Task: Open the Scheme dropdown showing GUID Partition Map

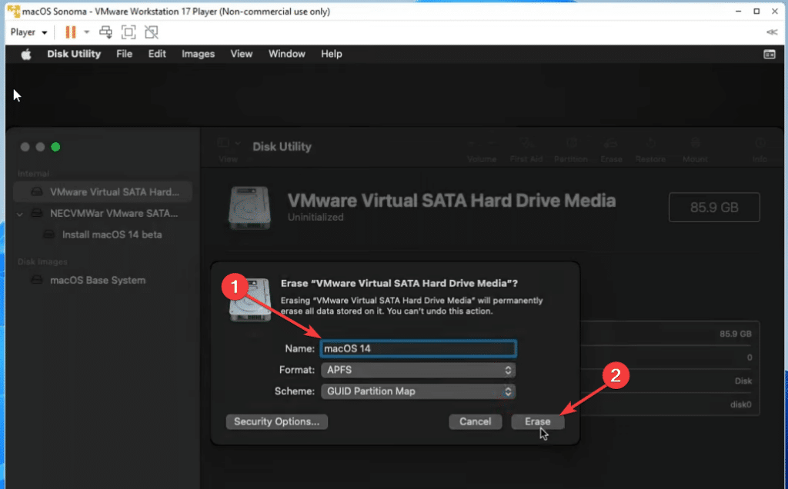Action: point(418,391)
